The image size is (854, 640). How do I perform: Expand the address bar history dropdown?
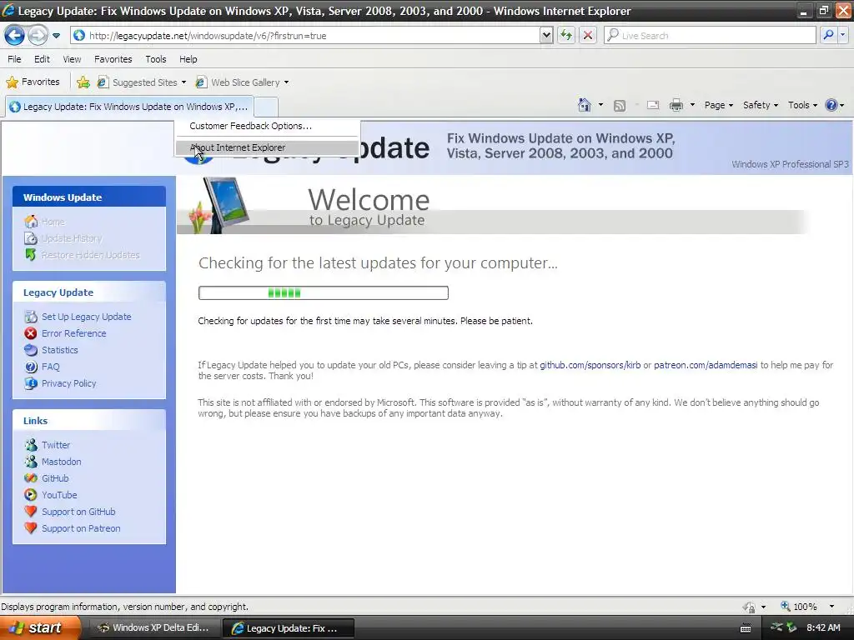[x=546, y=36]
